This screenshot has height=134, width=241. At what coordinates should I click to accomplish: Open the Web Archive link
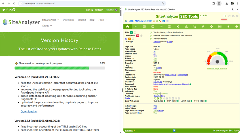[x=170, y=75]
